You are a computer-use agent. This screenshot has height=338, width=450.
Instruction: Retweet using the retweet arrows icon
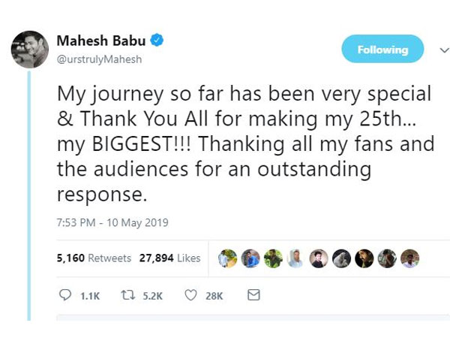pyautogui.click(x=127, y=296)
